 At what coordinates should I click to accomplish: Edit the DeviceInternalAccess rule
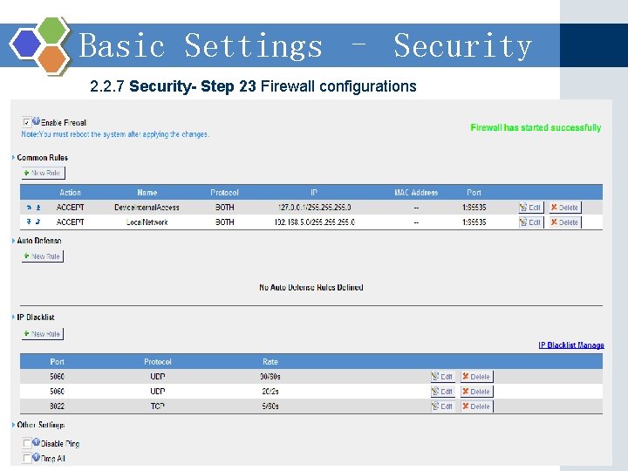click(530, 208)
